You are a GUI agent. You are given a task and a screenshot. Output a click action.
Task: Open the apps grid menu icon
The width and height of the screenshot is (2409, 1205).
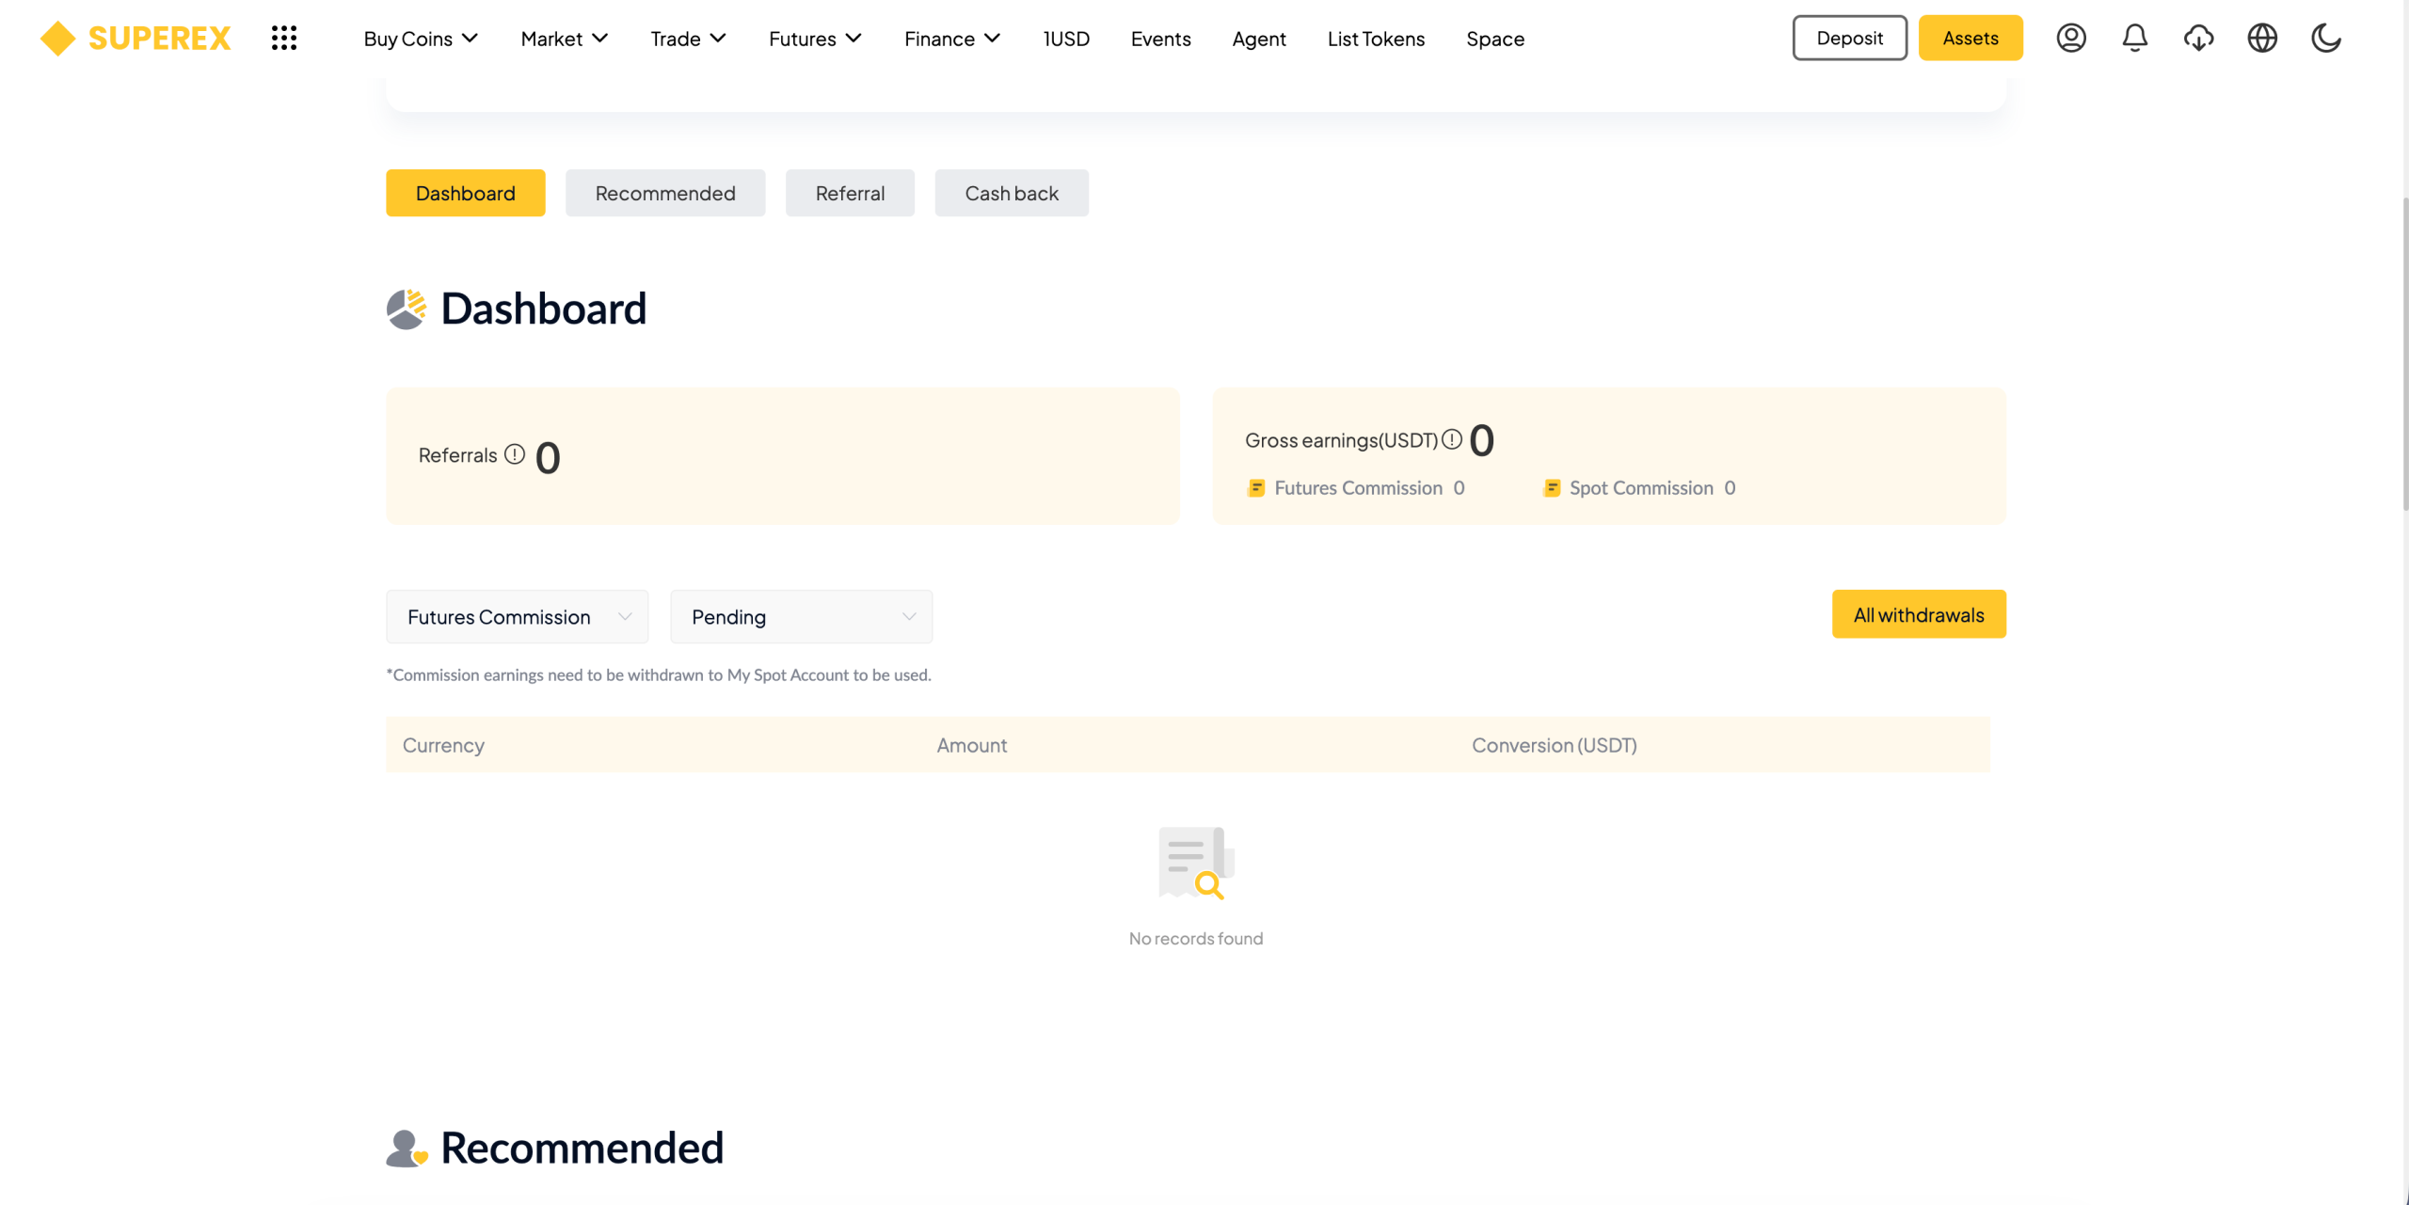[284, 38]
